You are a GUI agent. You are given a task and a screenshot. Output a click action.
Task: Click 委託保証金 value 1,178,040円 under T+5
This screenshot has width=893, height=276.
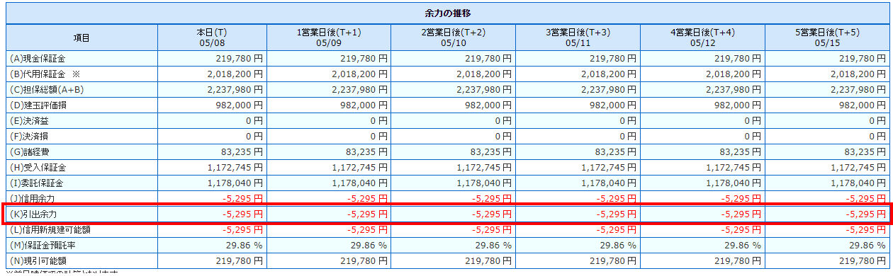click(858, 183)
